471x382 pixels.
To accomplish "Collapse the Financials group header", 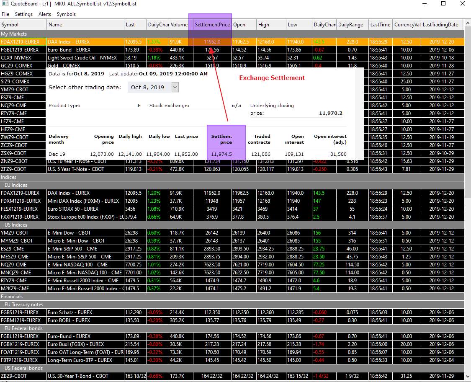I will coord(232,296).
